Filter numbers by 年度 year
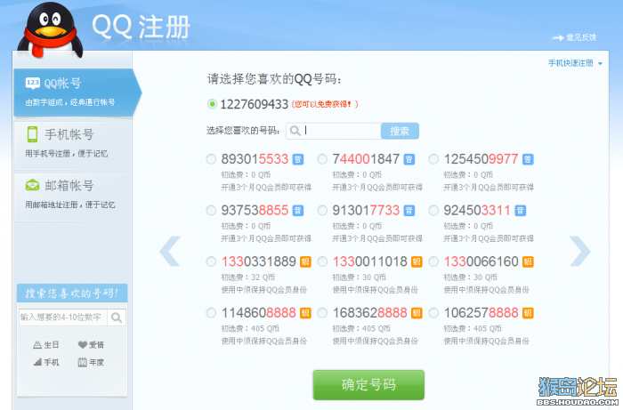 [x=91, y=362]
